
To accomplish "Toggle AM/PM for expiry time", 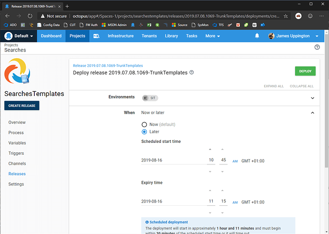I will [235, 202].
